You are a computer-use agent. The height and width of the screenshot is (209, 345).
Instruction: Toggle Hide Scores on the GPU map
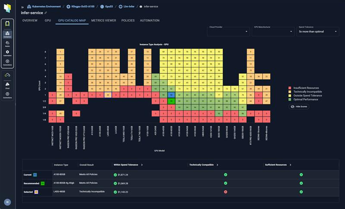(x=299, y=106)
